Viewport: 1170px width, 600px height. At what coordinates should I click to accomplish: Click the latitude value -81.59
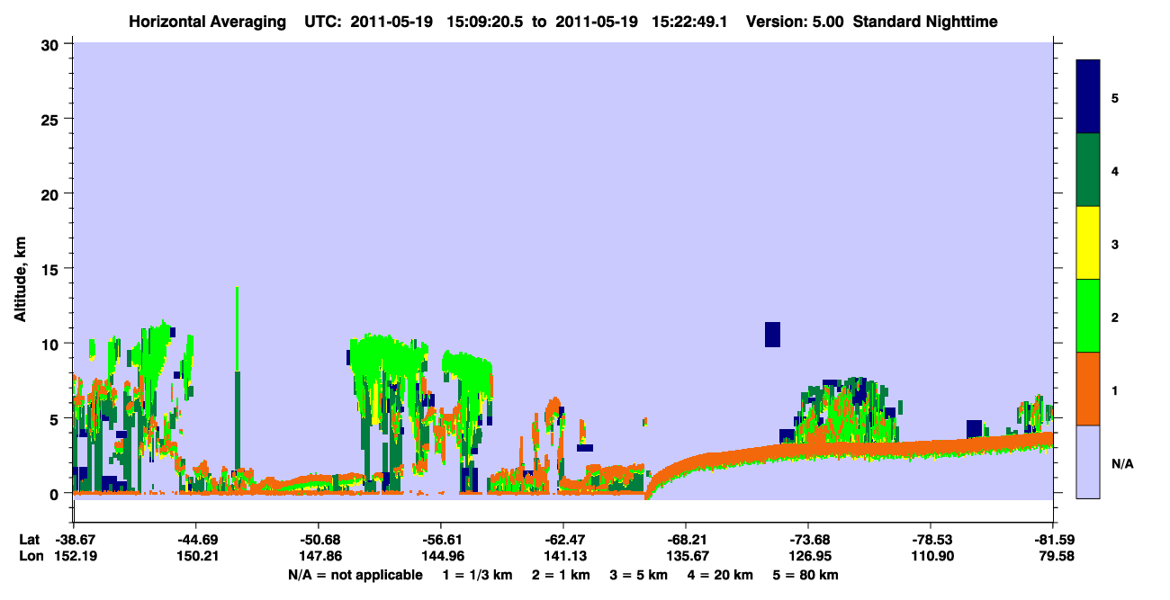[x=1053, y=540]
